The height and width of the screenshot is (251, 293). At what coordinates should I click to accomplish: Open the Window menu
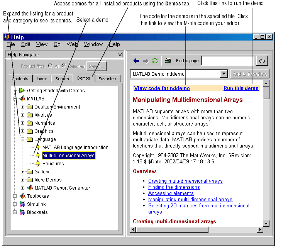93,44
